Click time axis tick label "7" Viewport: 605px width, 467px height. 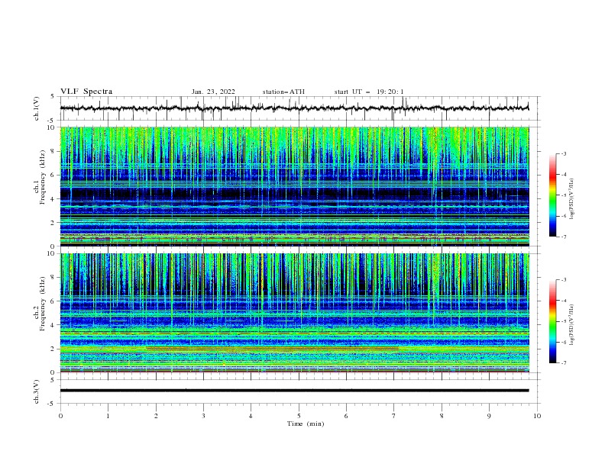[x=394, y=416]
